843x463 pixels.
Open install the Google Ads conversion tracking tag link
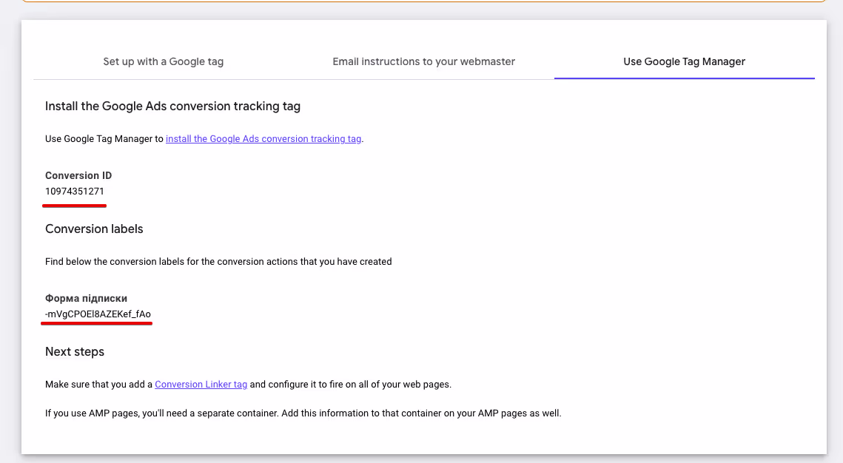[x=263, y=138]
